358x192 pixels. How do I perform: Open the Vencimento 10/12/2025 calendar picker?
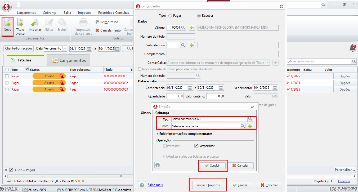pyautogui.click(x=275, y=88)
